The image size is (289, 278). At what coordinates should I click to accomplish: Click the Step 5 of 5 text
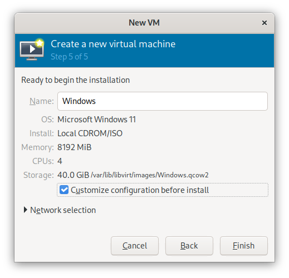click(x=69, y=57)
